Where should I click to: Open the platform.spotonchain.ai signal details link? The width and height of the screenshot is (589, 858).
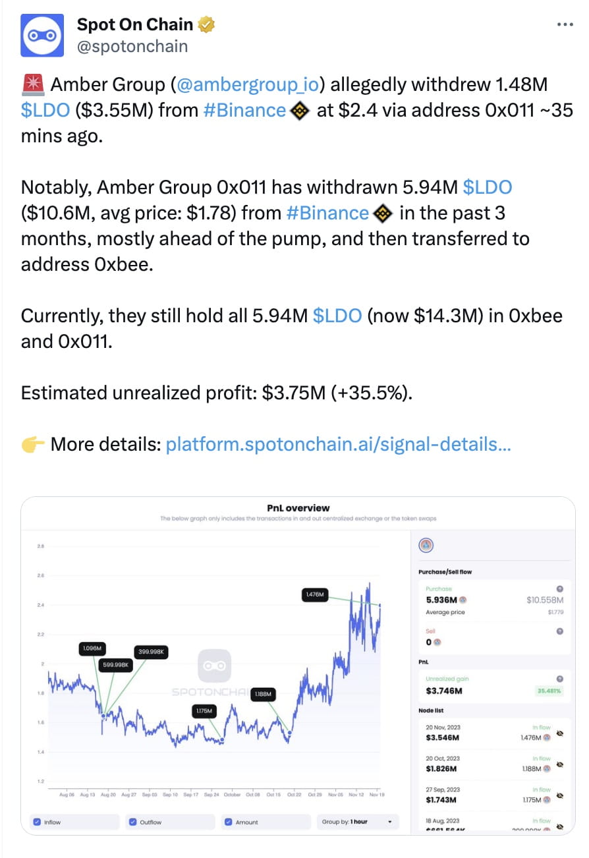(338, 444)
